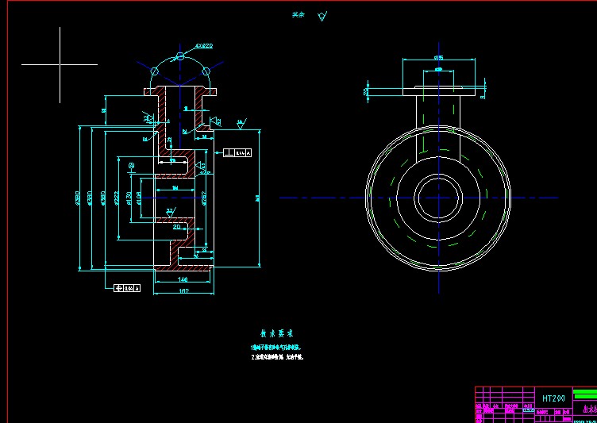Select the Ø130 diameter dimension text
Screen dimensions: 597x423
(129, 198)
